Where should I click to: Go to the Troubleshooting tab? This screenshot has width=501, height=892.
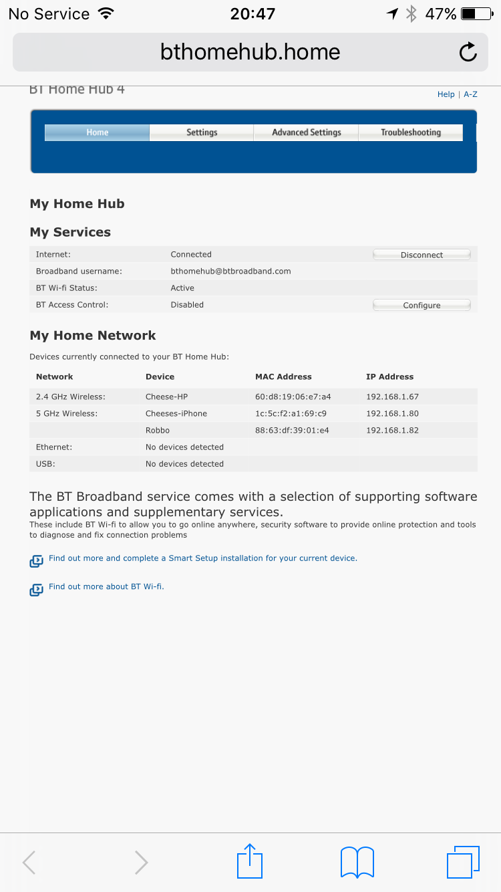(411, 132)
